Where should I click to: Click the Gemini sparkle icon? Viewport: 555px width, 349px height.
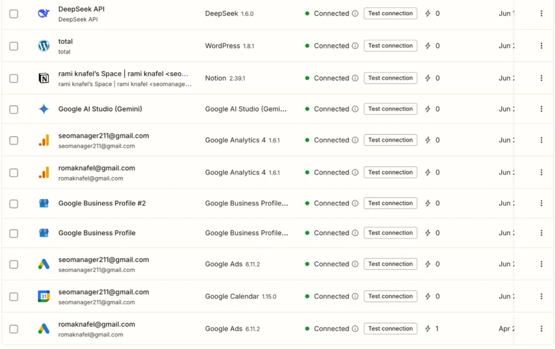tap(43, 109)
